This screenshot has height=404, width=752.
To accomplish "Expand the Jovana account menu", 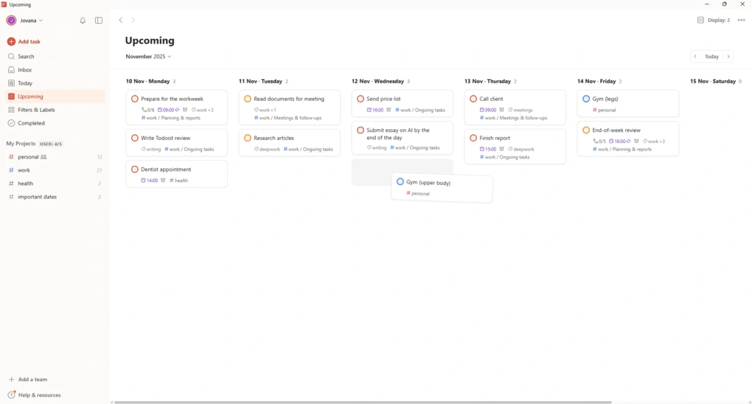I will click(32, 21).
